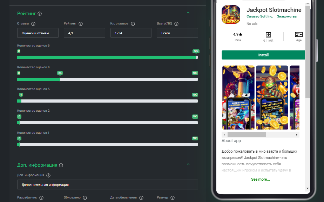Click the Количество оценок 4 label
This screenshot has height=202, width=324.
(x=33, y=67)
